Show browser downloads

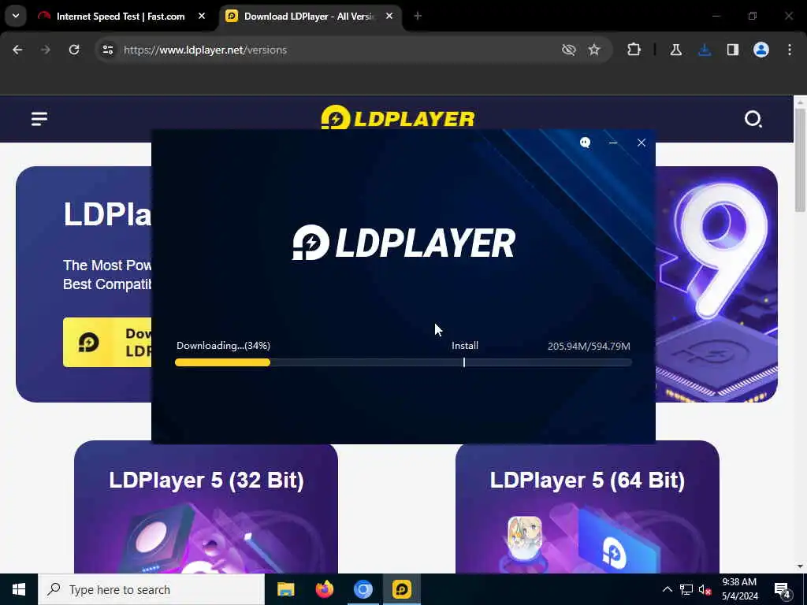[x=705, y=50]
